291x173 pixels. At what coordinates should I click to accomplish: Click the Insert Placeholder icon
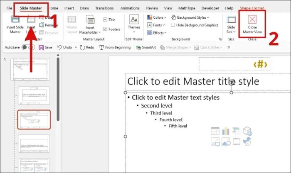tap(90, 19)
